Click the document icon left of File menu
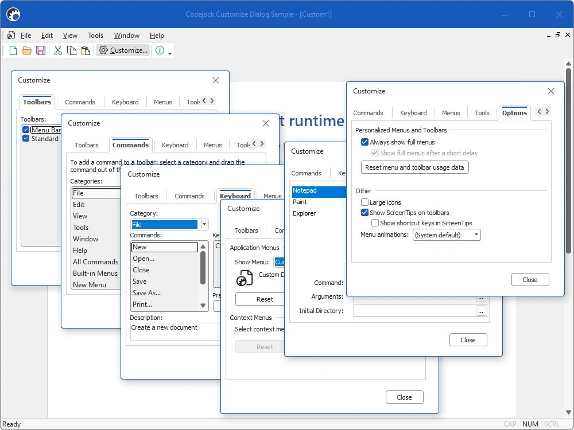The height and width of the screenshot is (430, 574). 11,36
